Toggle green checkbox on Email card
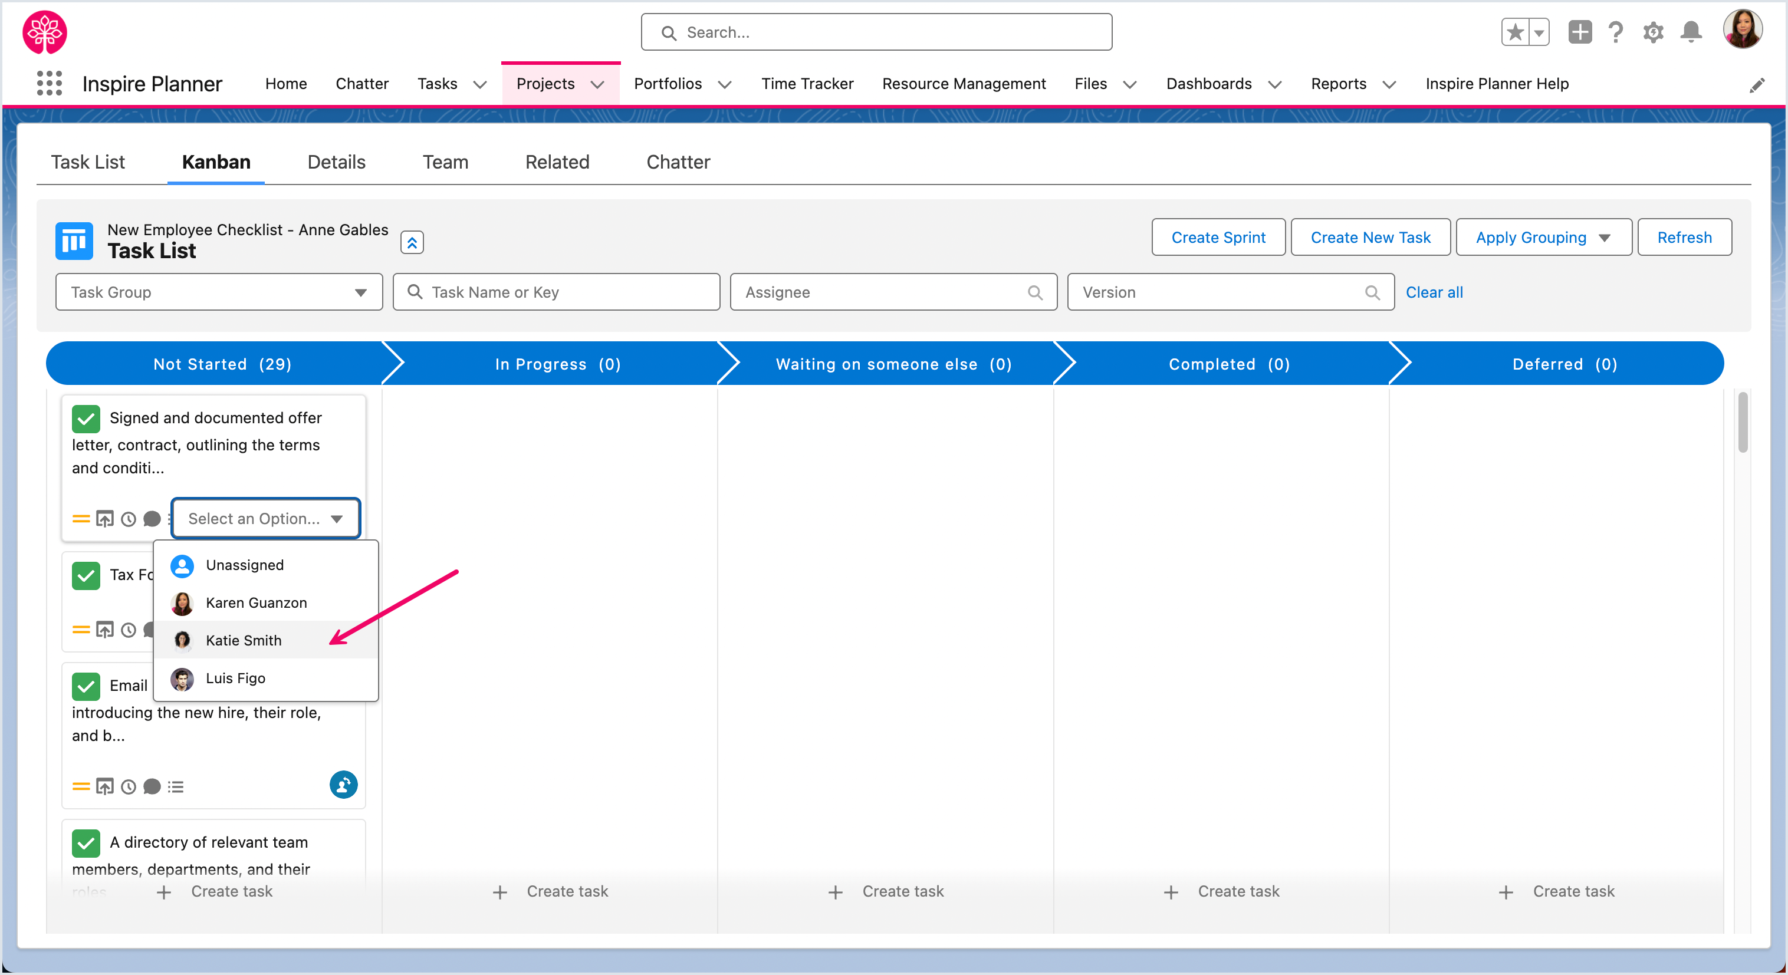Screen dimensions: 1788x975 point(86,686)
